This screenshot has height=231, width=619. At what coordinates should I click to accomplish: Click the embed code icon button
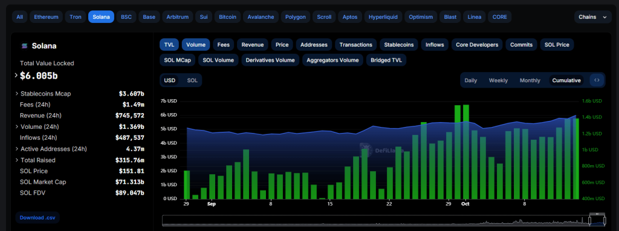tap(597, 80)
